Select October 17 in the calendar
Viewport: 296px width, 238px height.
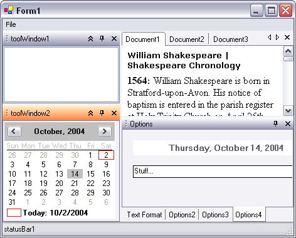pos(12,184)
